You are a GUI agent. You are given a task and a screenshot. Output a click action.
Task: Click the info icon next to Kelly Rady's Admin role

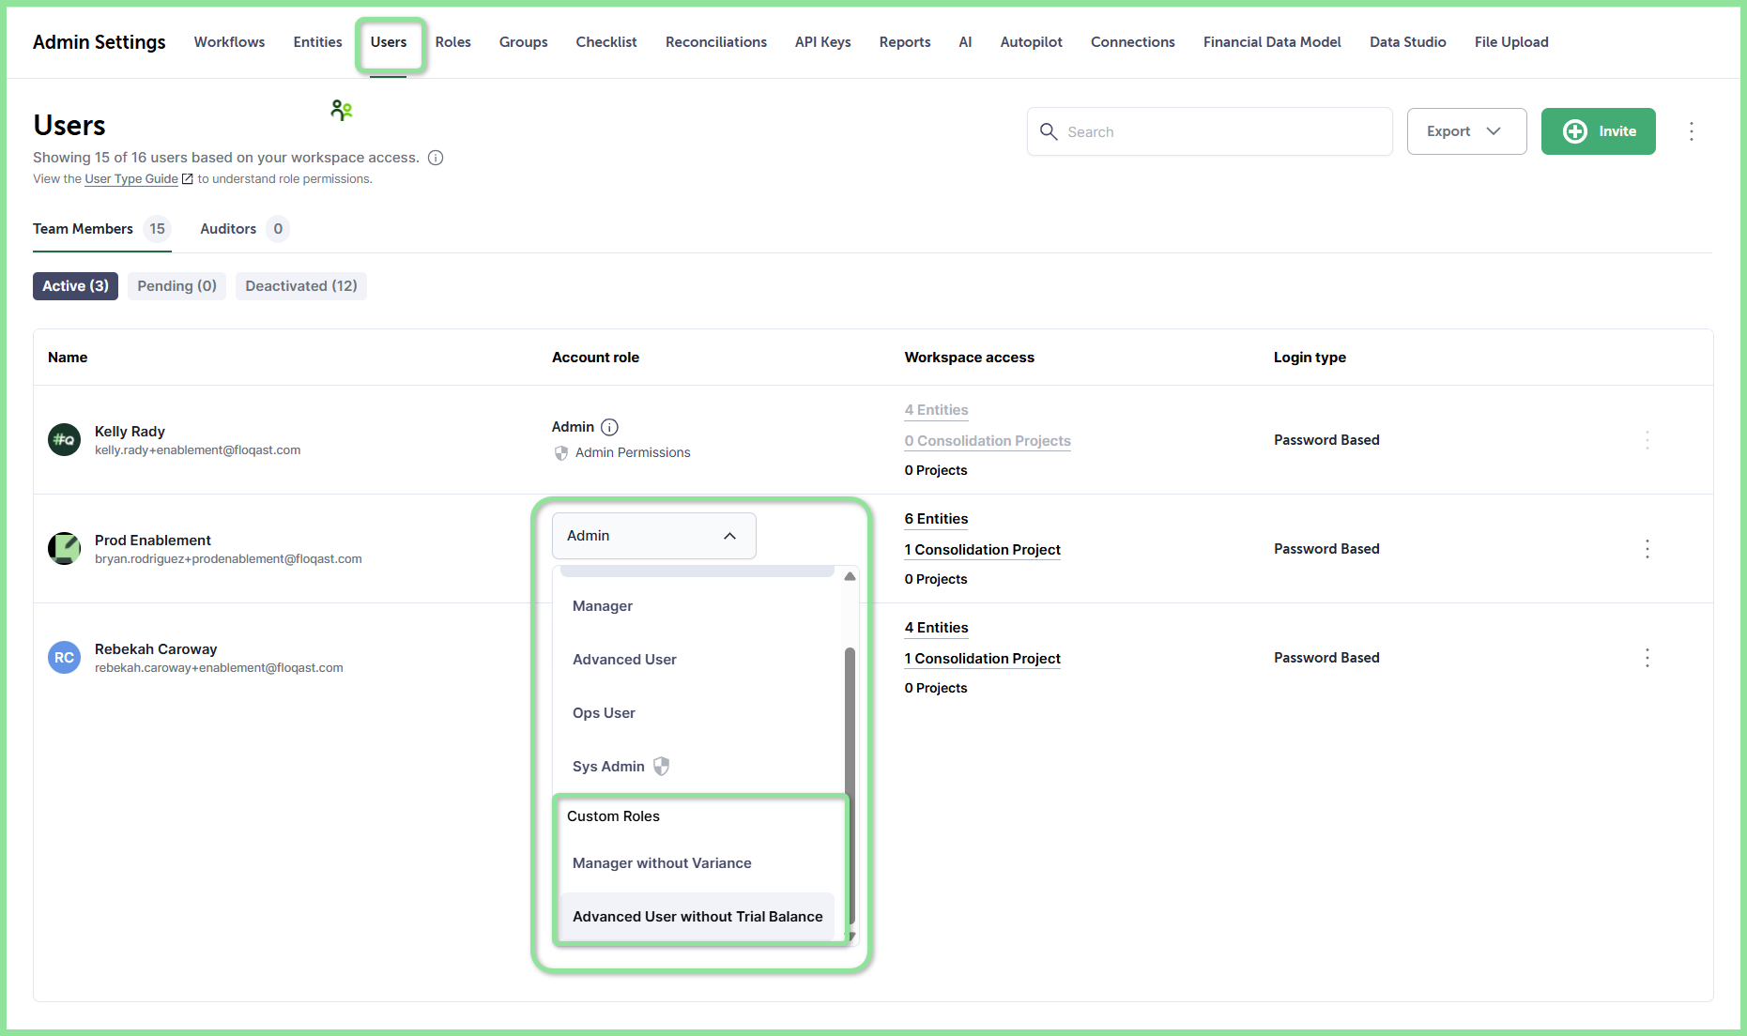point(609,427)
